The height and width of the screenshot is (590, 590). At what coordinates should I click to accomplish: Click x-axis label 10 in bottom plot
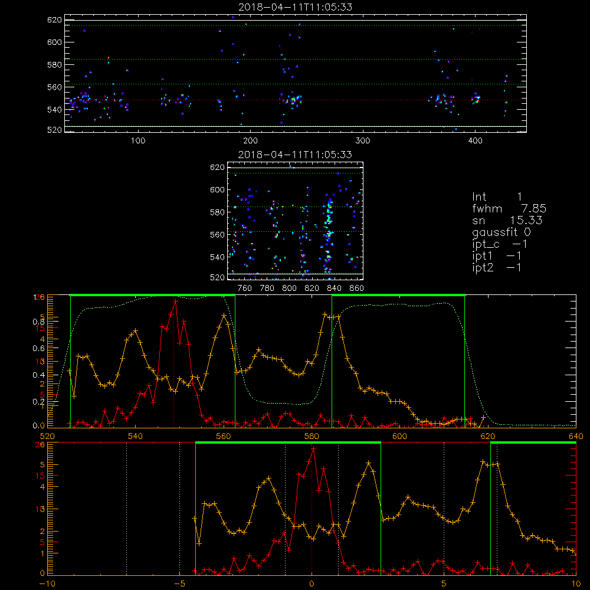coord(576,584)
